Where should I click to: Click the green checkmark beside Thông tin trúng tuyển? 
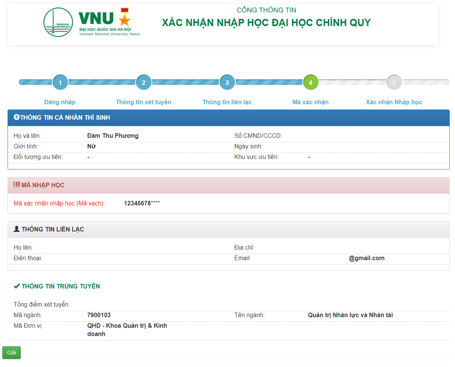(x=17, y=286)
